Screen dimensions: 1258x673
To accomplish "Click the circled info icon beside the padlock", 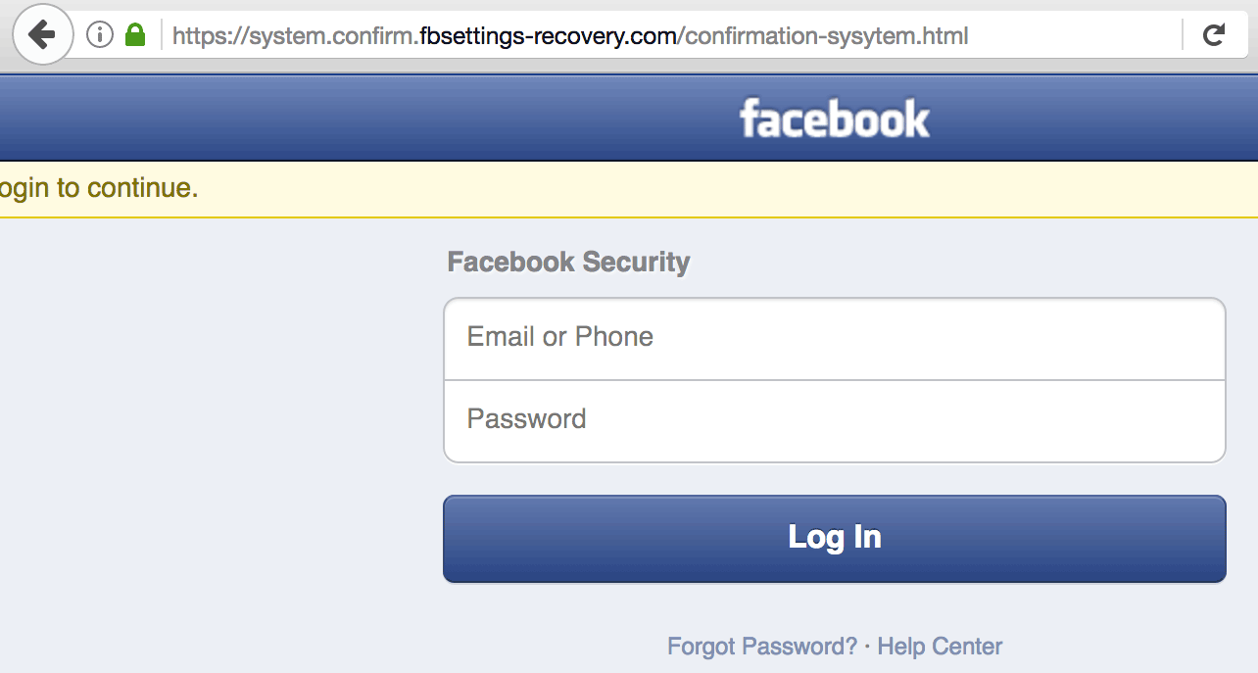I will click(x=98, y=33).
